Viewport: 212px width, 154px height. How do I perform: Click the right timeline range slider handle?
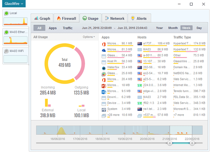(192, 143)
